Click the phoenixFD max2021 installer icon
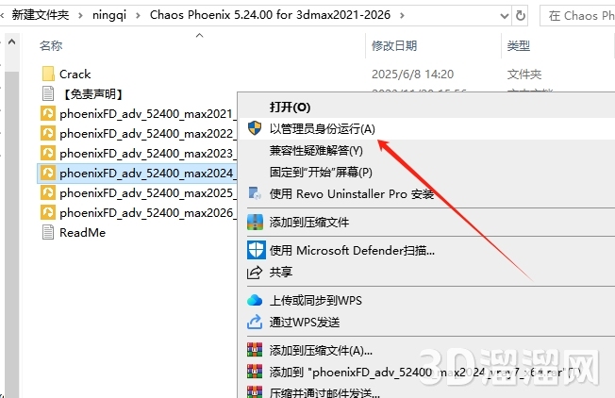This screenshot has width=615, height=398. coord(48,114)
